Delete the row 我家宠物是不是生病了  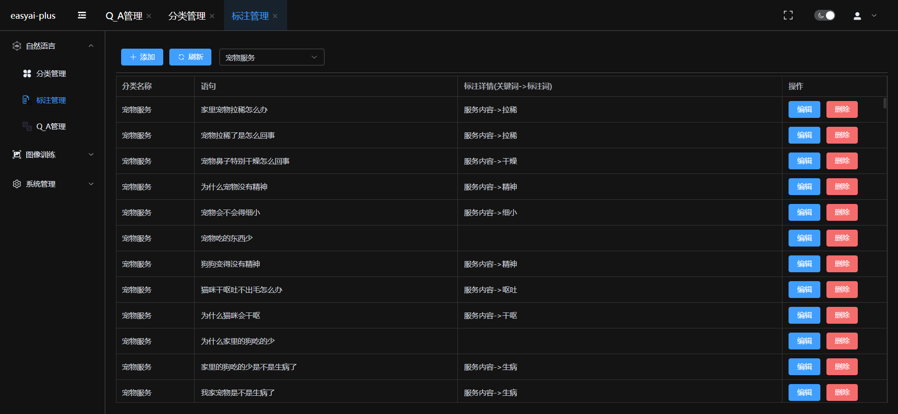(x=842, y=392)
